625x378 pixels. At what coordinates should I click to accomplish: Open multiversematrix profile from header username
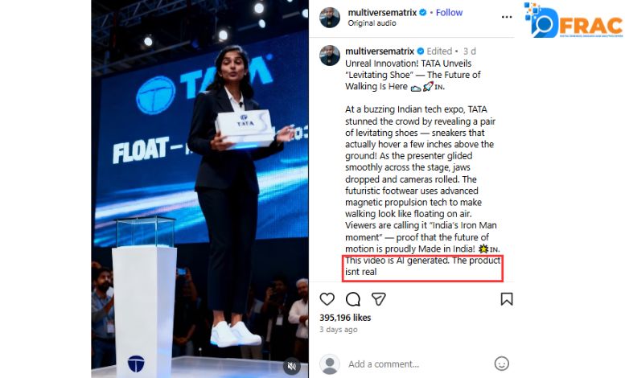382,13
